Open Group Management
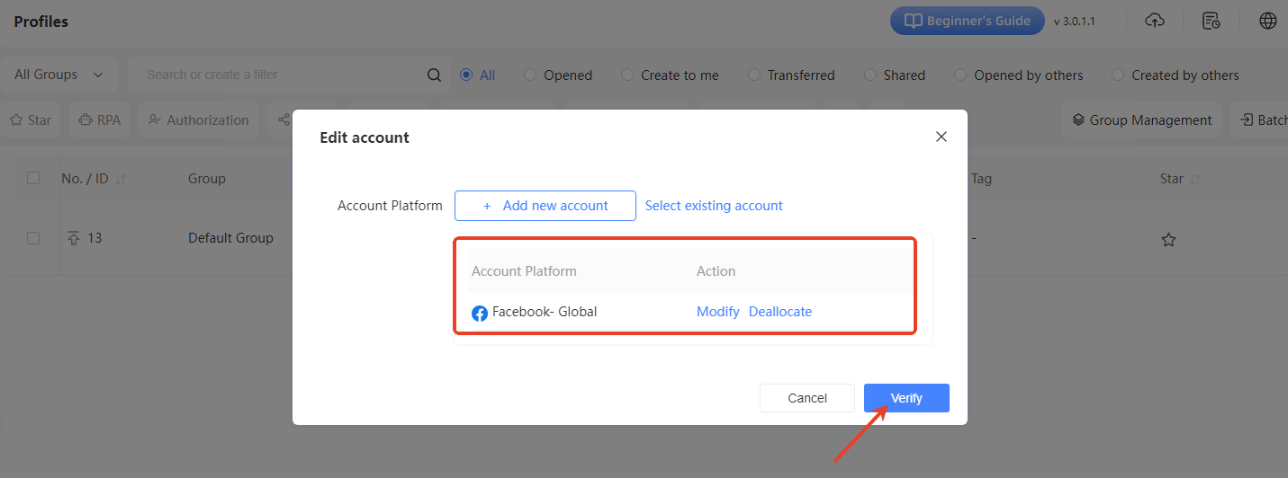The image size is (1288, 478). pyautogui.click(x=1141, y=120)
